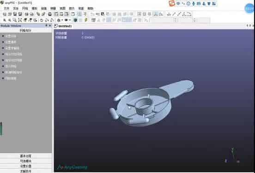Click the 网格划分 panel header button

(x=26, y=30)
